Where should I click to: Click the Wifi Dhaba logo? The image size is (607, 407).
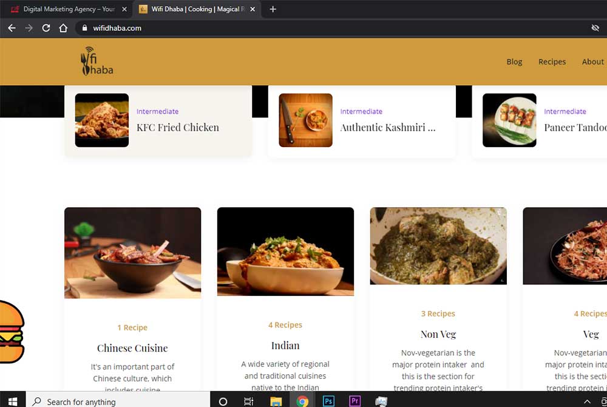tap(97, 61)
